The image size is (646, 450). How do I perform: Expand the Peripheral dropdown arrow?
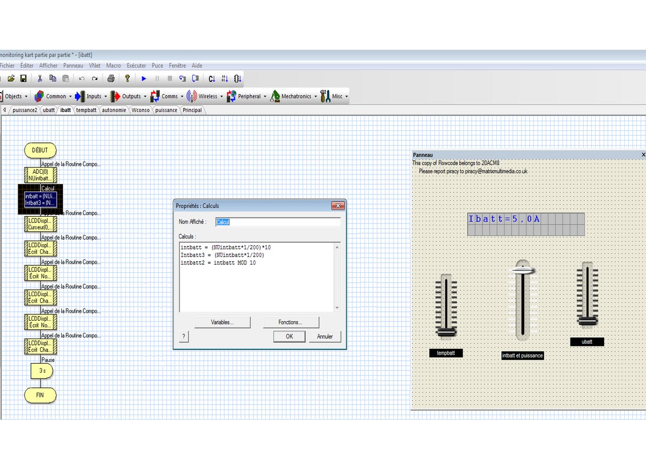click(x=265, y=97)
